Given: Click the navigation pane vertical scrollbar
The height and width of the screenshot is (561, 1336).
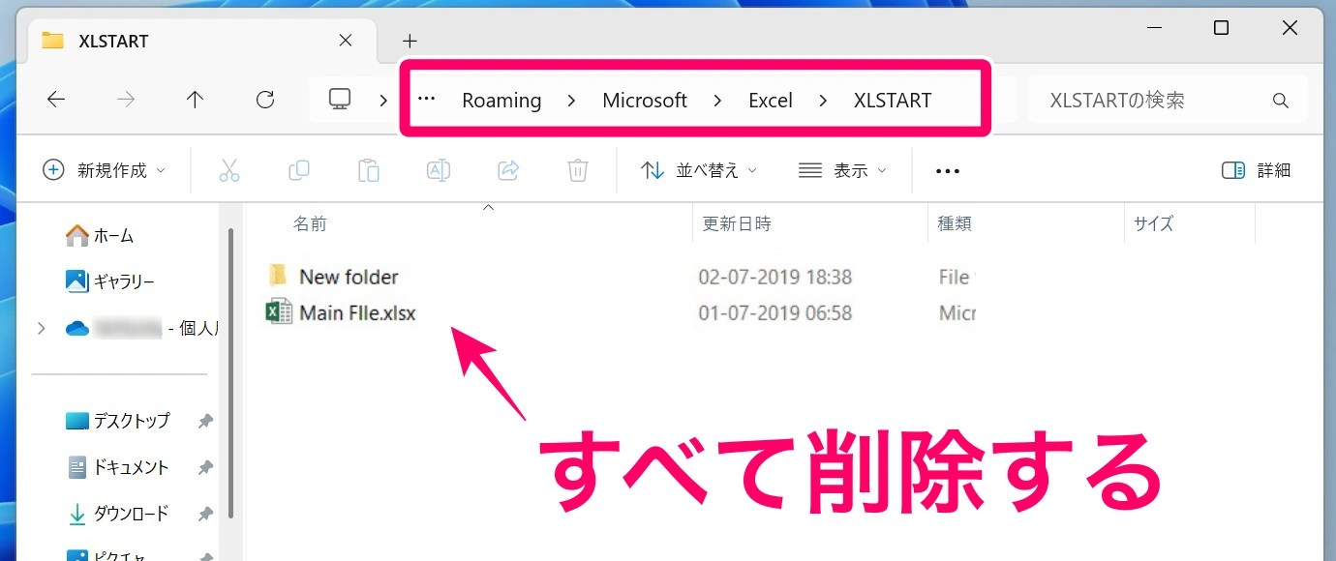Looking at the screenshot, I should click(x=230, y=372).
